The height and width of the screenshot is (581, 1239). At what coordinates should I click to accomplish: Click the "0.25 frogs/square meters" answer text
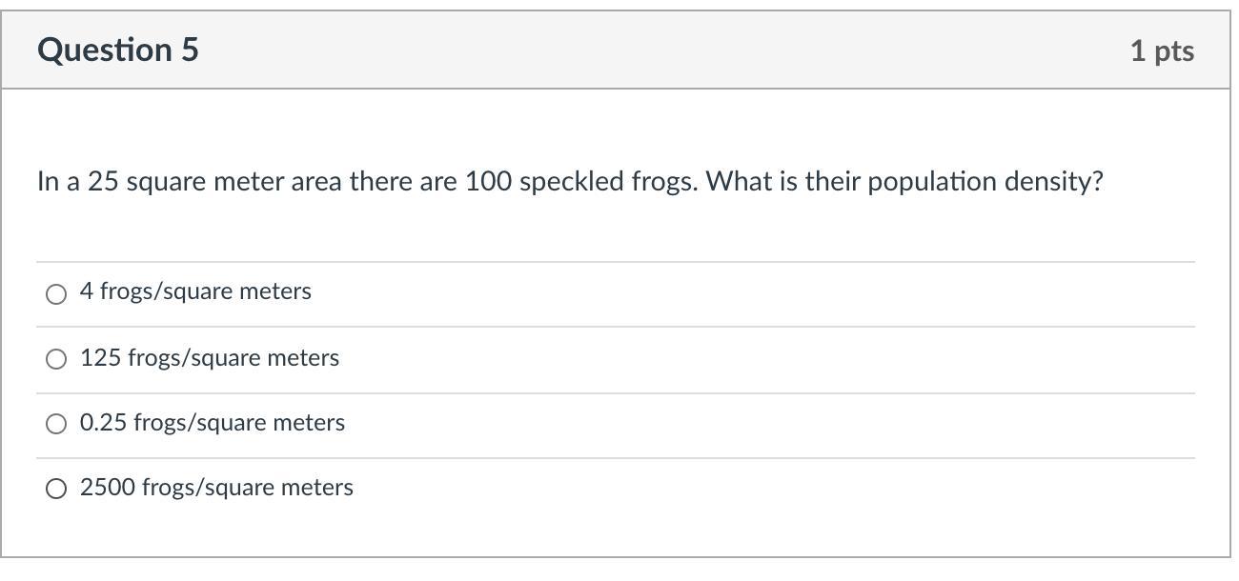(213, 423)
